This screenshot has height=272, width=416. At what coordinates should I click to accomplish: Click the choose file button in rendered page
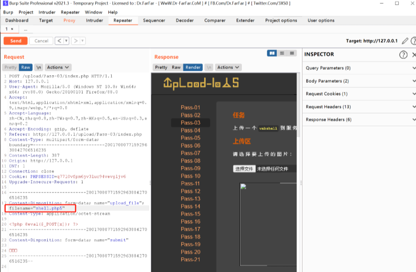(244, 169)
